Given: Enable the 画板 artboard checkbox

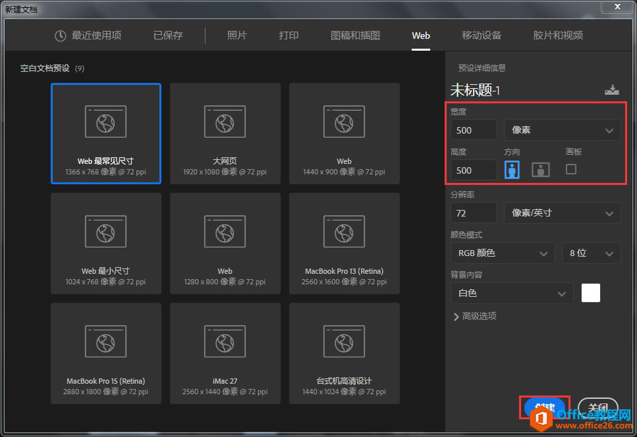Looking at the screenshot, I should (x=570, y=168).
